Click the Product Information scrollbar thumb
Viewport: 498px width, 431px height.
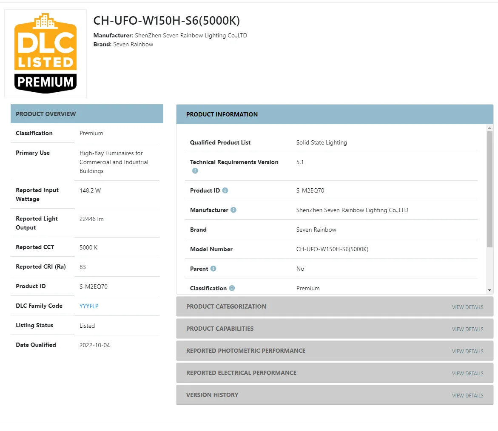pyautogui.click(x=489, y=189)
